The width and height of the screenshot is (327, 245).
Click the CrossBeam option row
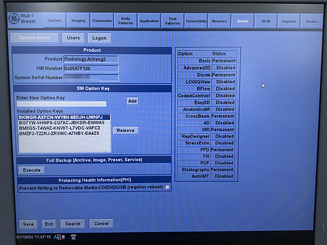coord(206,116)
